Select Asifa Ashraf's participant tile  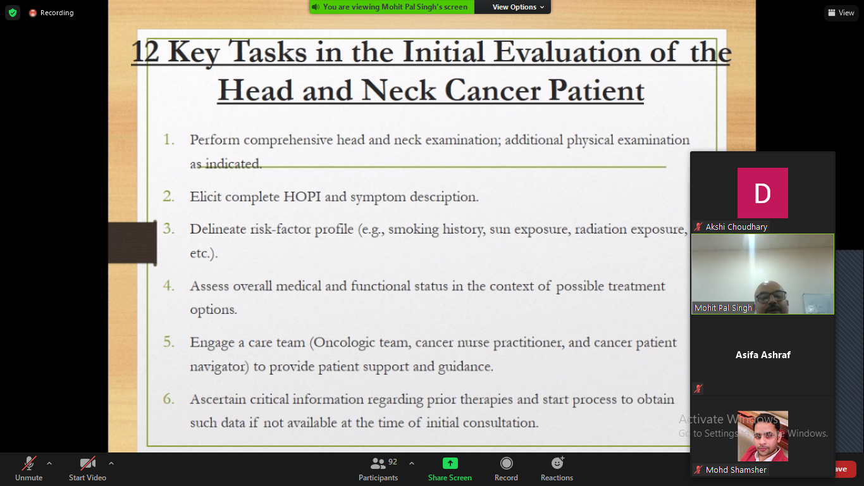click(x=763, y=355)
